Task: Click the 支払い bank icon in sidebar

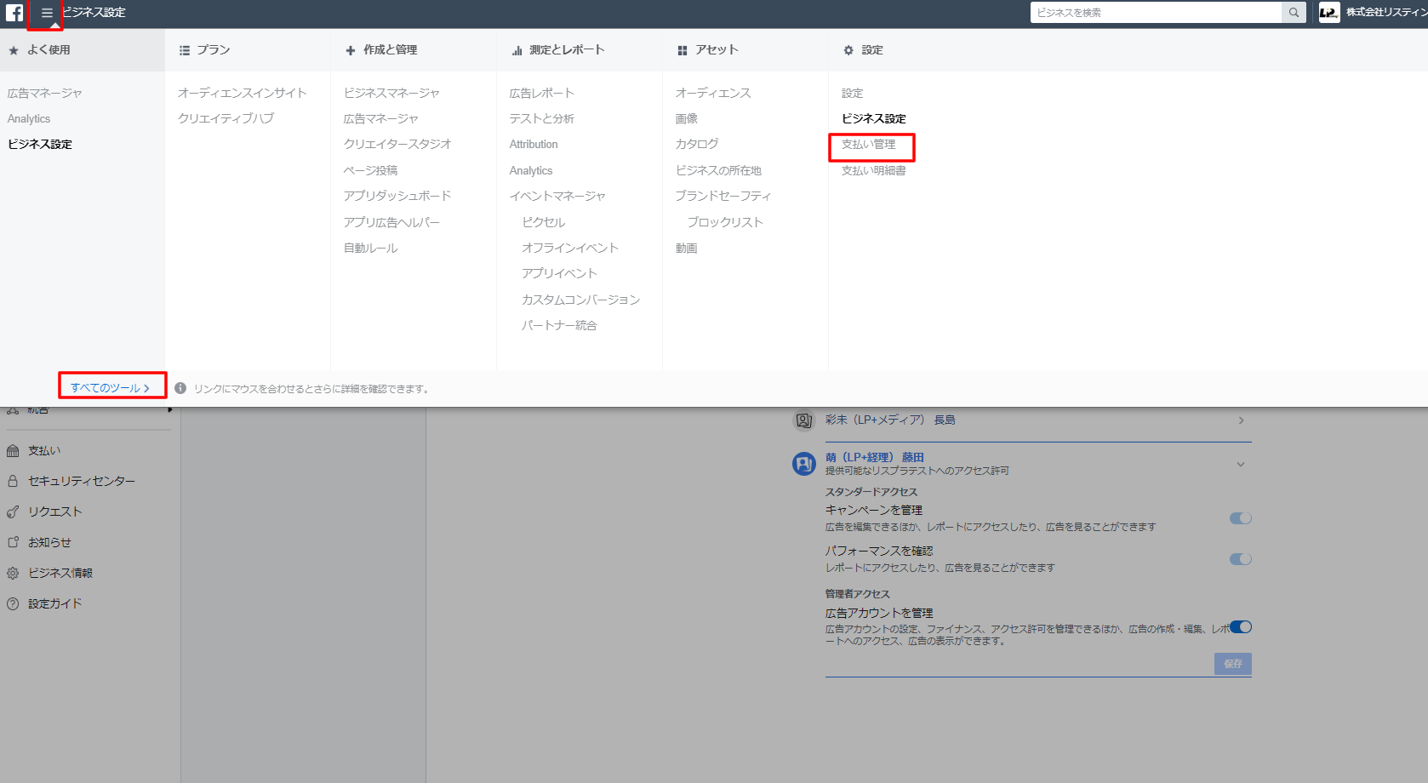Action: 13,451
